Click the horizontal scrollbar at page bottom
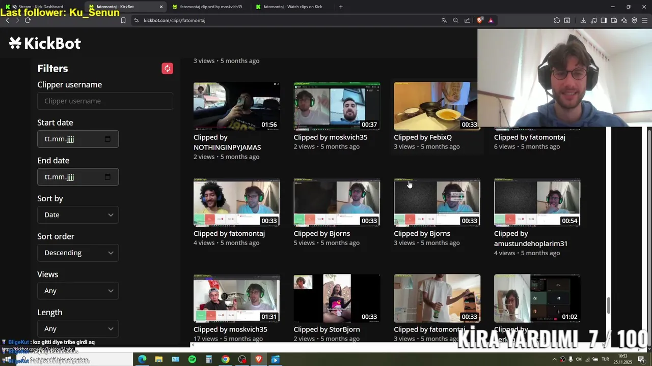Image resolution: width=652 pixels, height=366 pixels. pos(397,345)
